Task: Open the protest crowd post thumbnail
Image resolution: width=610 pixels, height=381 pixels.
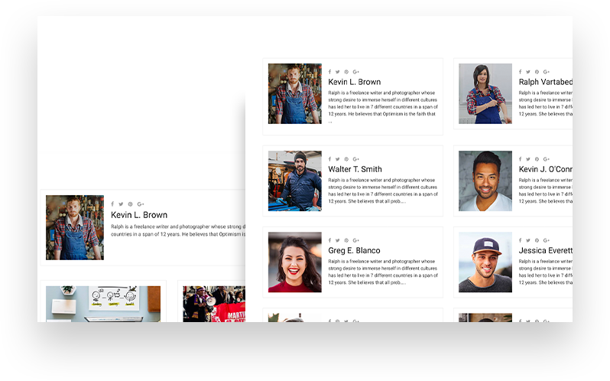Action: tap(214, 304)
